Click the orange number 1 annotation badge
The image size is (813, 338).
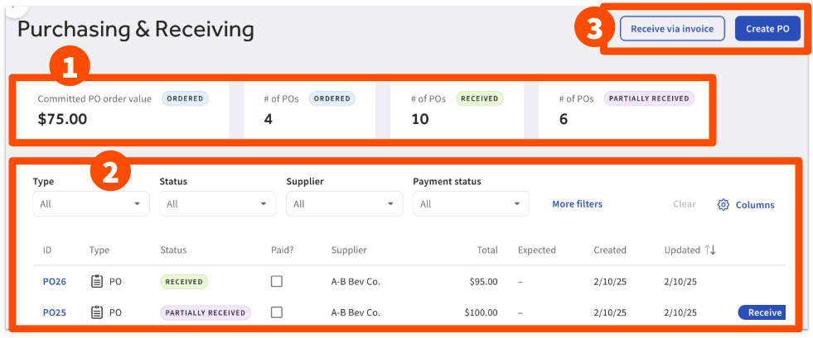[x=70, y=66]
